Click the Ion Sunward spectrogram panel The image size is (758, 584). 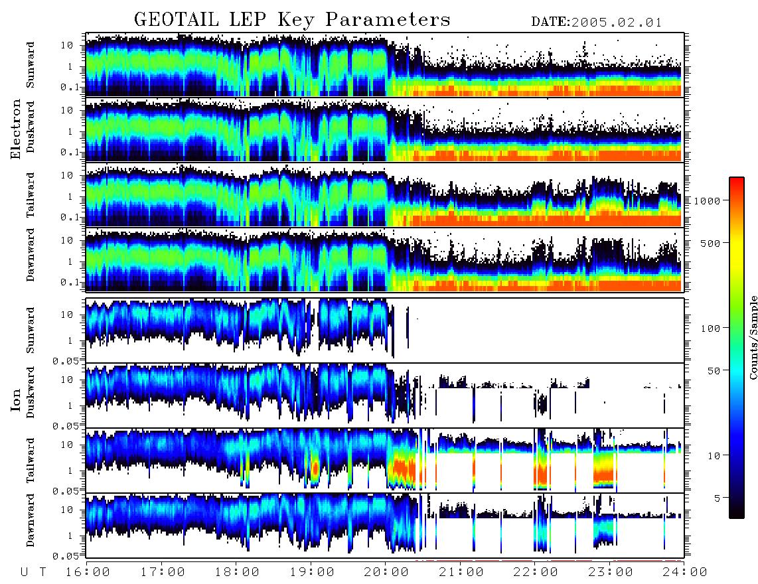[385, 330]
